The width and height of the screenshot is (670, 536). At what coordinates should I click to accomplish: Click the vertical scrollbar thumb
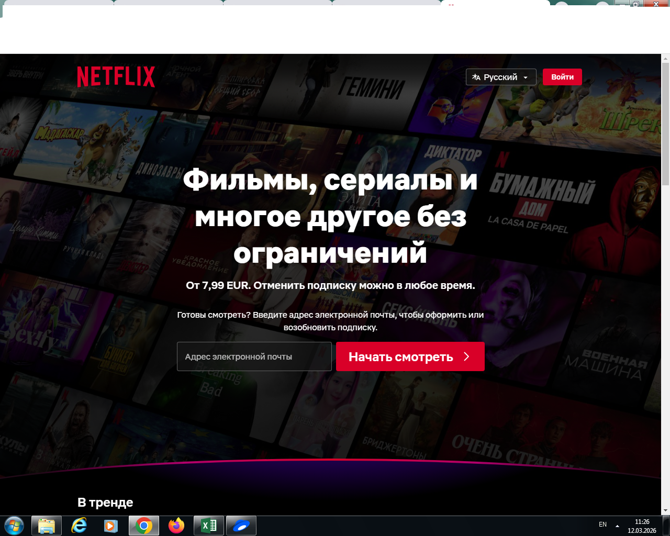[x=665, y=124]
